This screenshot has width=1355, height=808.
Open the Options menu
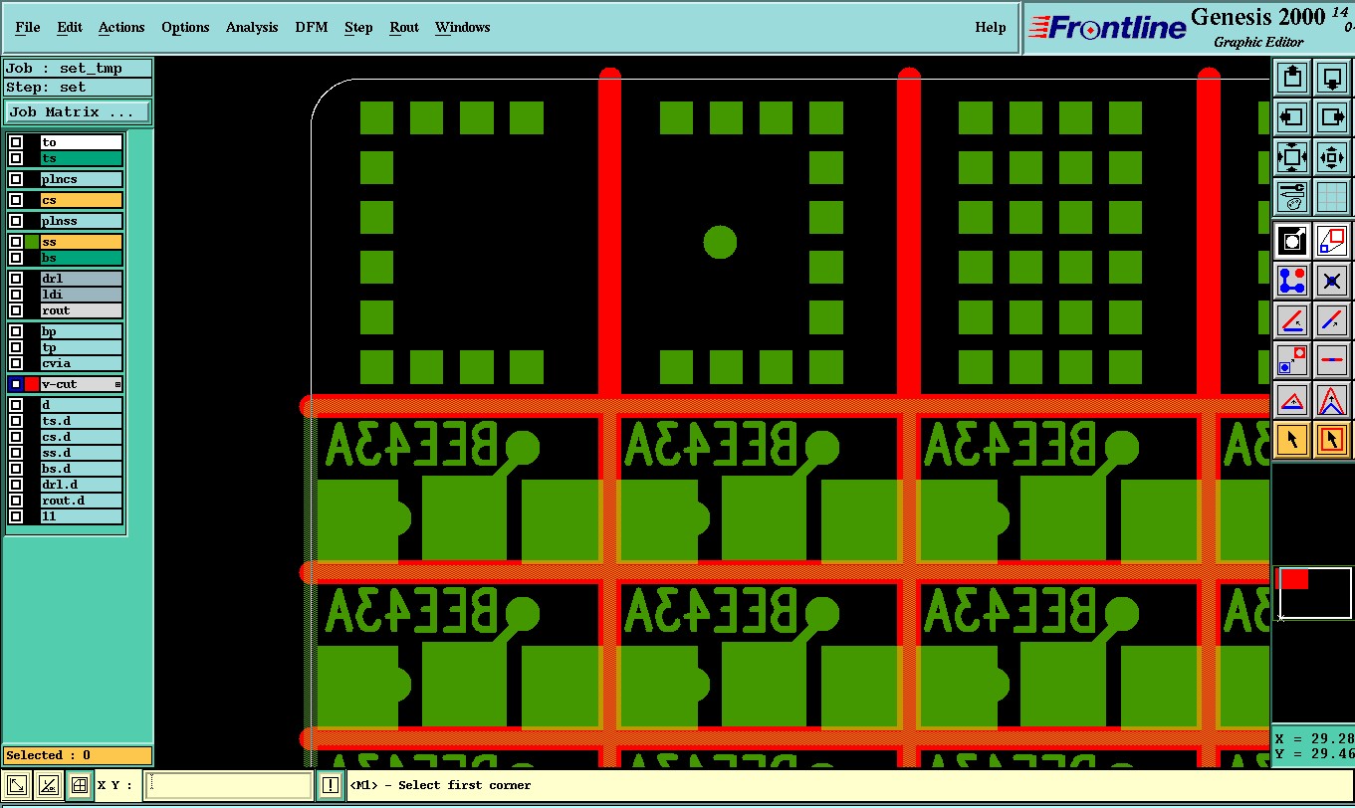tap(185, 27)
